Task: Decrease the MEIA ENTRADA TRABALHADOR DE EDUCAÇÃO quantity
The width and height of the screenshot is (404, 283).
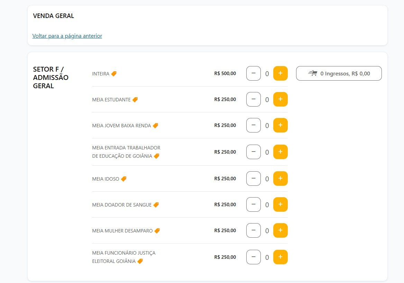Action: click(254, 152)
